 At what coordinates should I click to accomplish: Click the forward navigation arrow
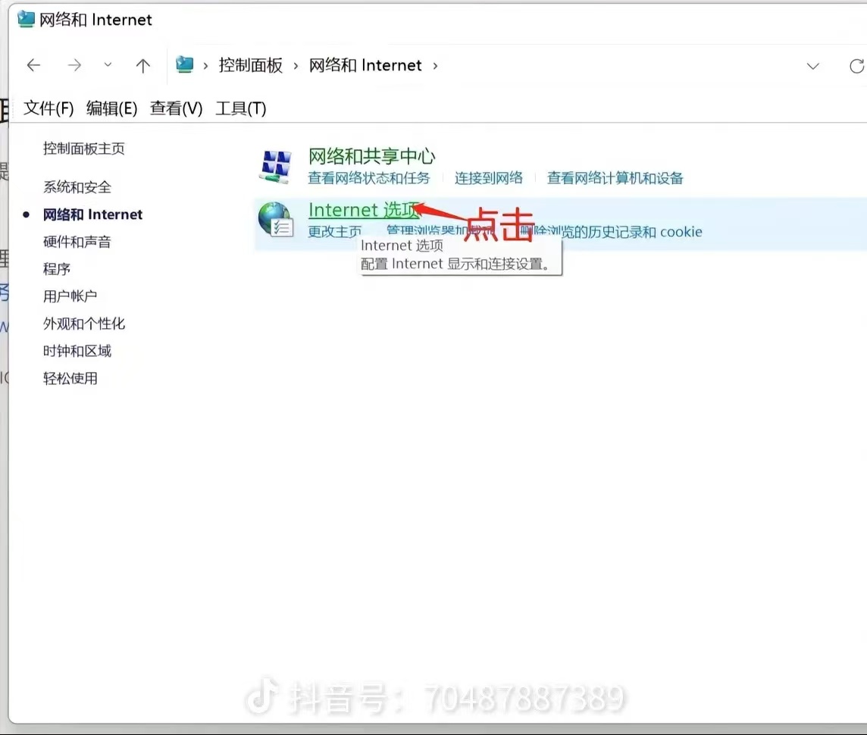[x=74, y=66]
